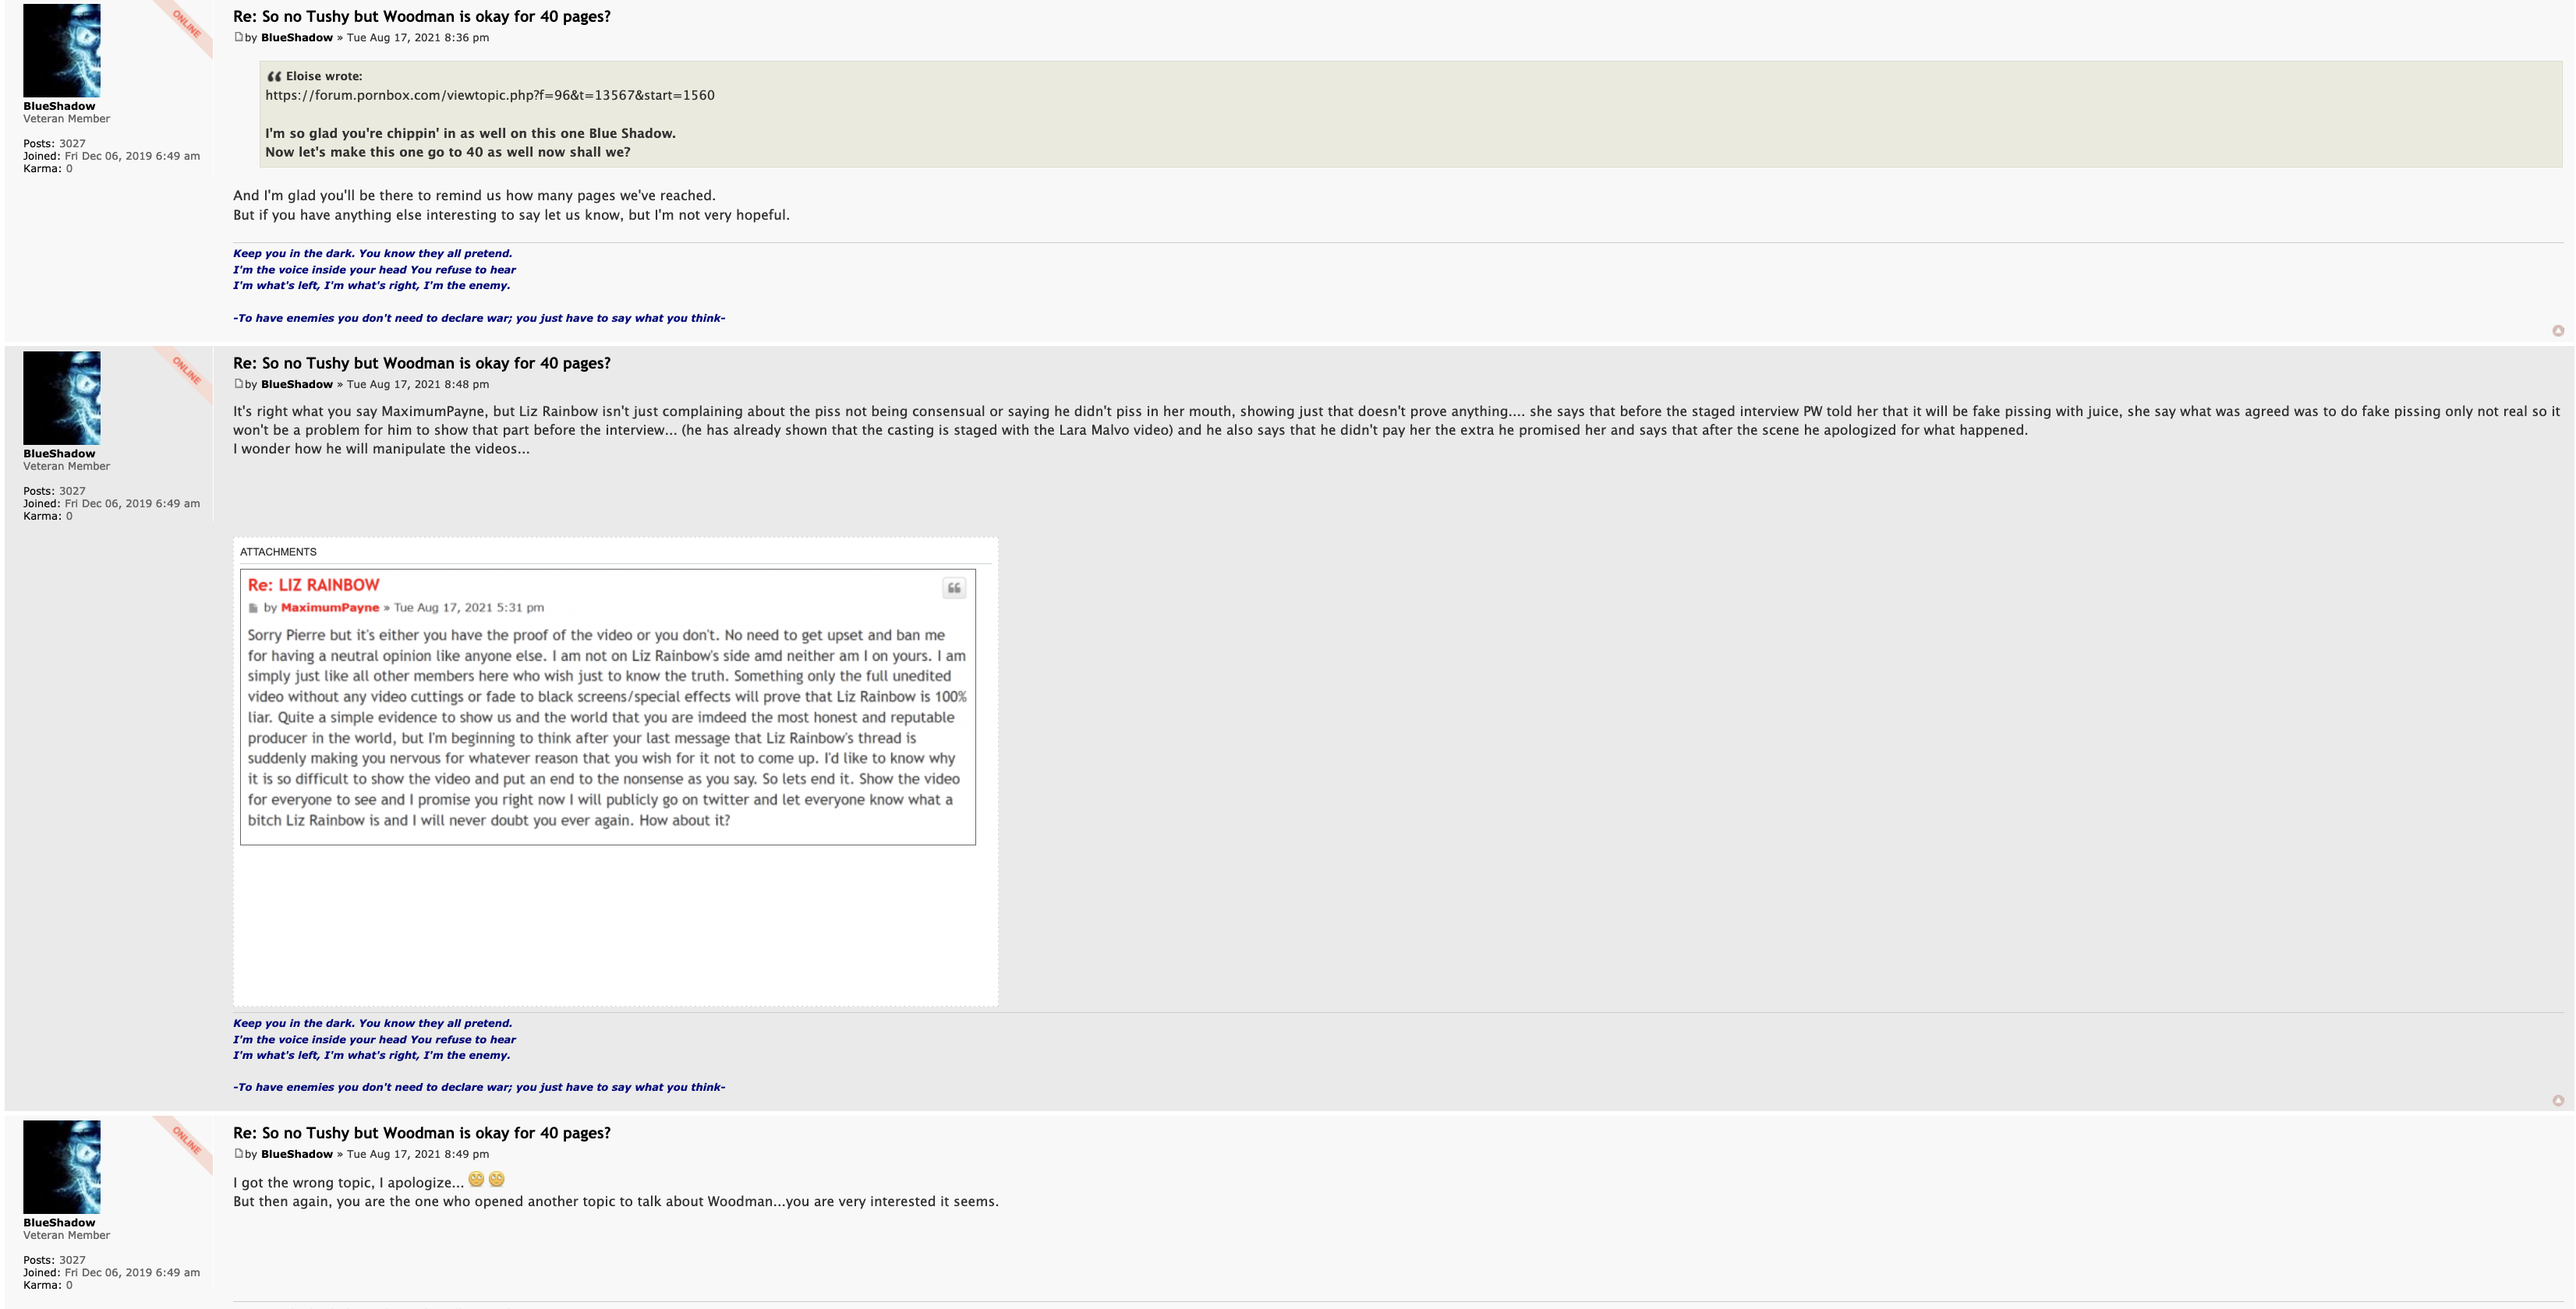Open title link of the 8:48 pm post
This screenshot has width=2576, height=1309.
click(421, 363)
